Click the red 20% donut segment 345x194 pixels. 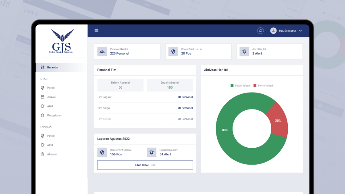coord(278,121)
